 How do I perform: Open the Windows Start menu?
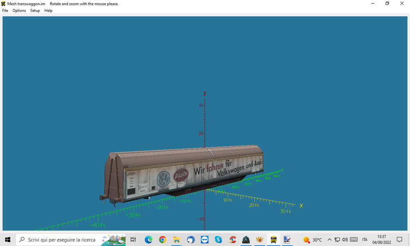coord(7,239)
